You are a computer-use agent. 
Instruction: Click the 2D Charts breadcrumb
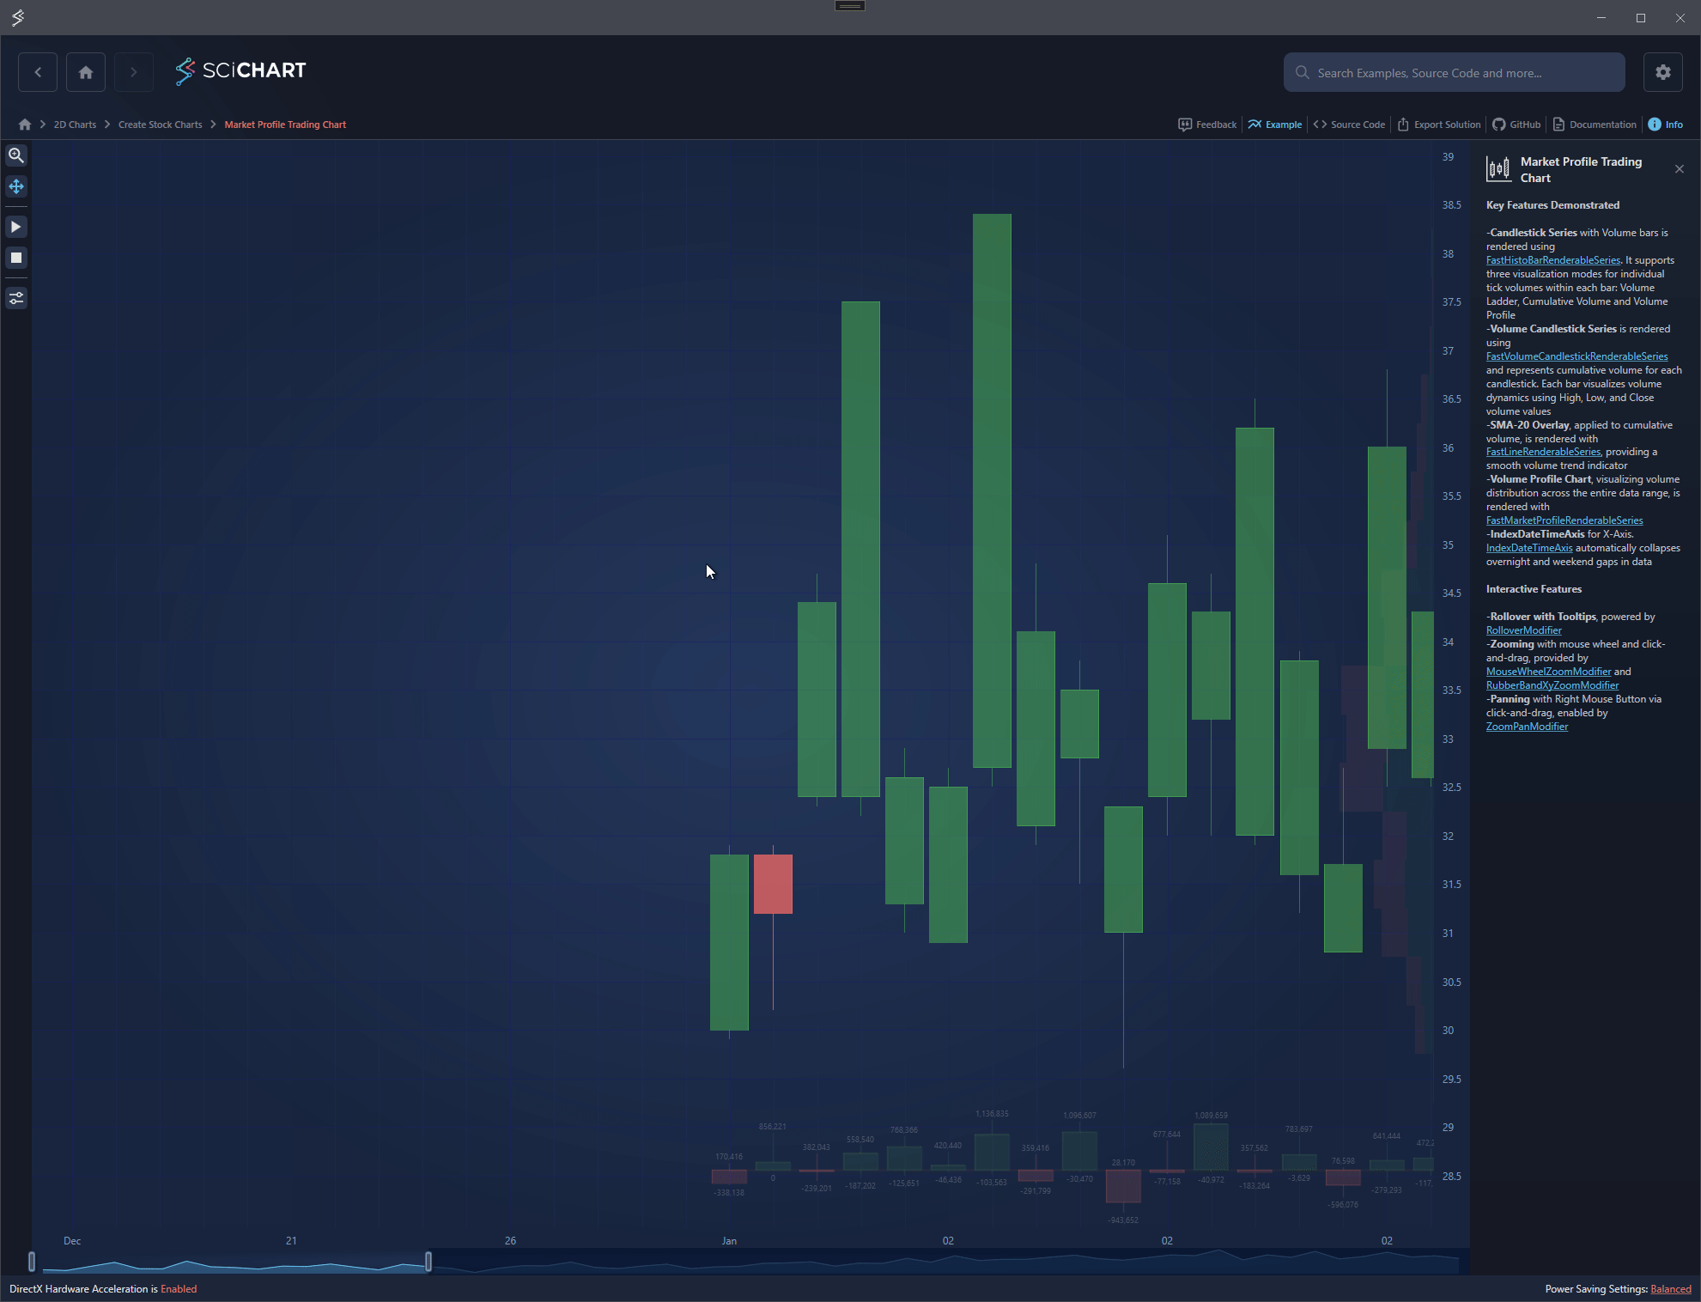tap(75, 125)
